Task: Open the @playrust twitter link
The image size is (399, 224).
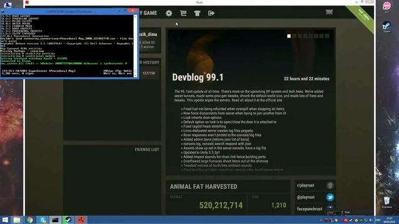Action: point(305,197)
